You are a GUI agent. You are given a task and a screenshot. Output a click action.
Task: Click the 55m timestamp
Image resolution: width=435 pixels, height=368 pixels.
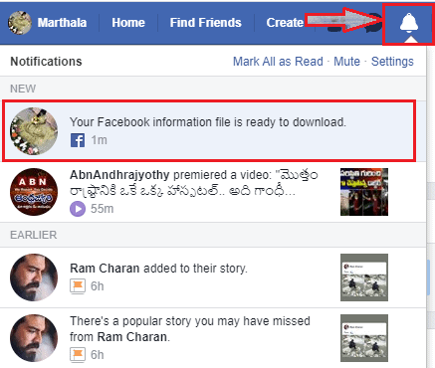(103, 209)
